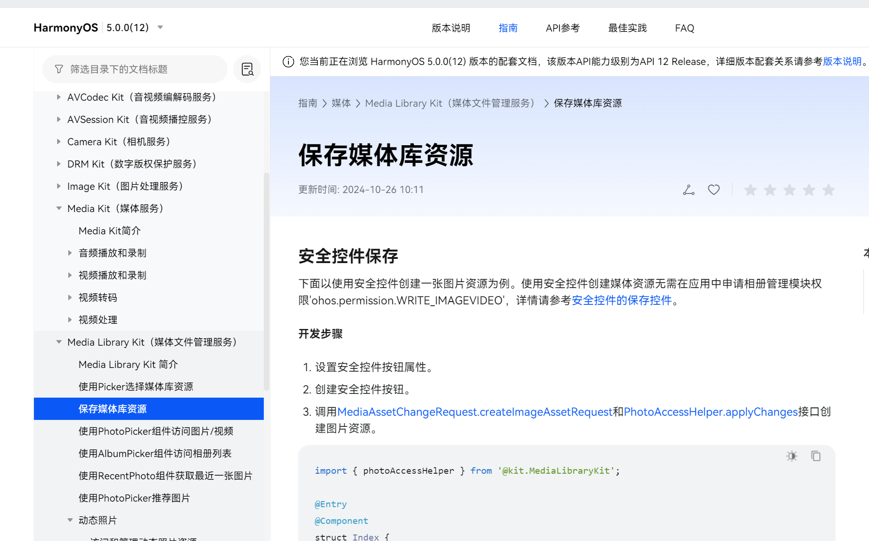Click the sidebar vertical scrollbar
This screenshot has width=869, height=541.
(x=267, y=281)
